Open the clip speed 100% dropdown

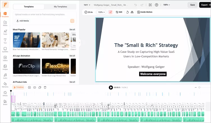click(x=101, y=12)
